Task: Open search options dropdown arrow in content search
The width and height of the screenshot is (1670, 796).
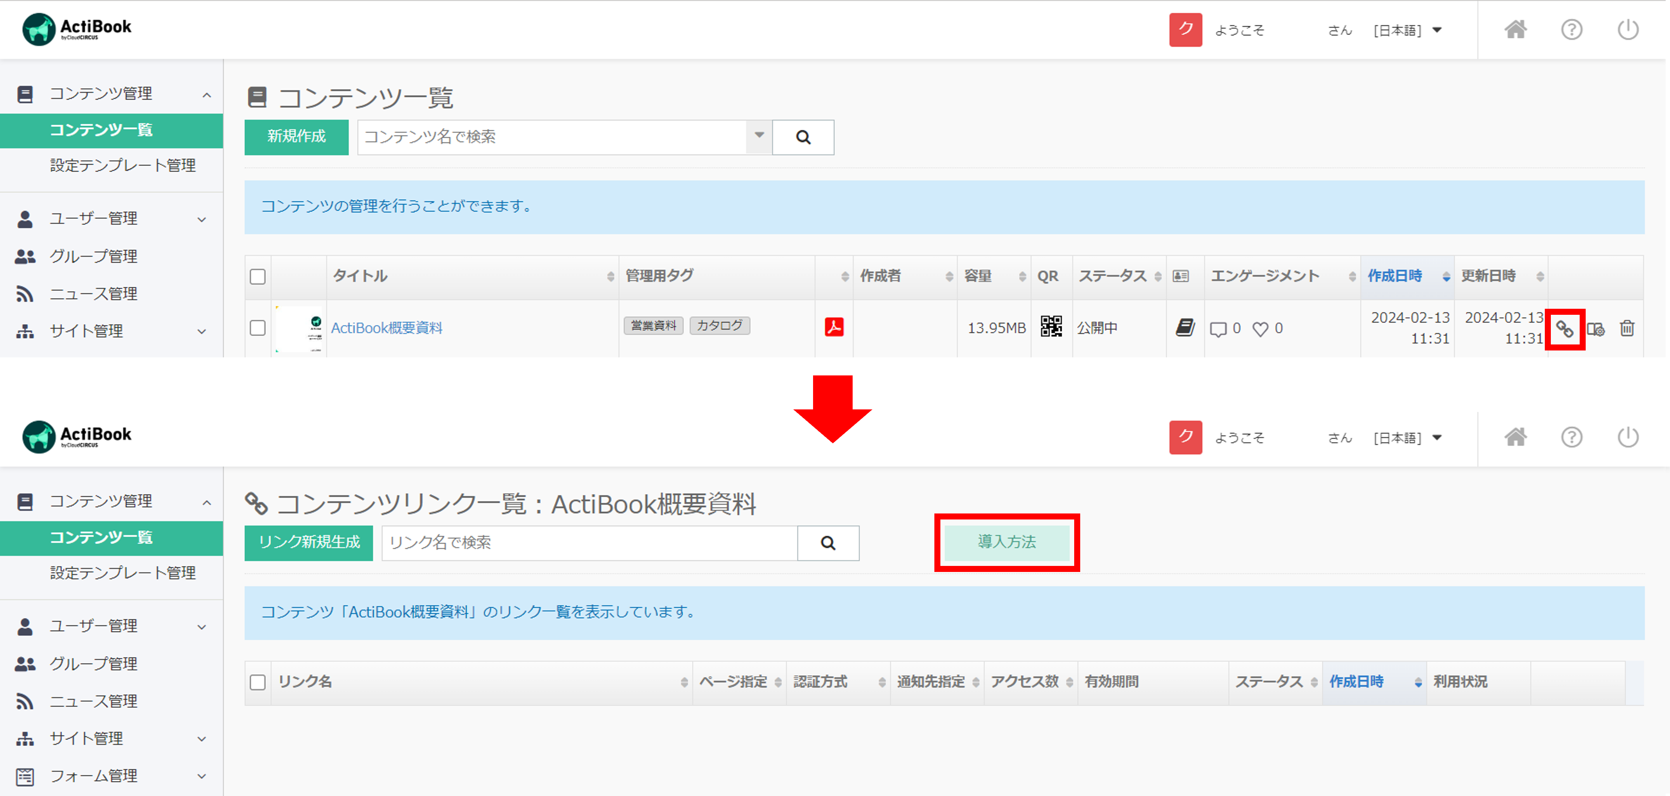Action: [759, 136]
